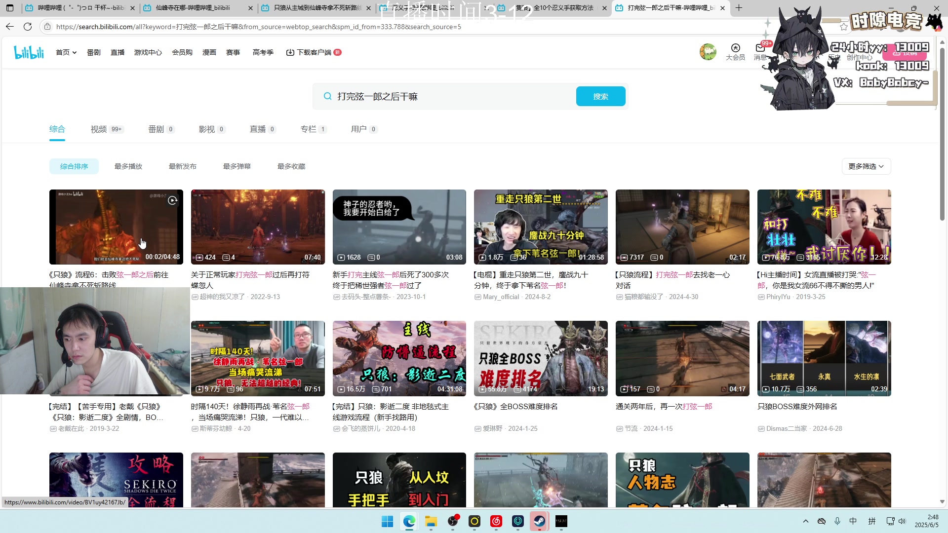The width and height of the screenshot is (948, 533).
Task: Open title 【Hi主播时间】女流直播被打哭
Action: [x=816, y=280]
